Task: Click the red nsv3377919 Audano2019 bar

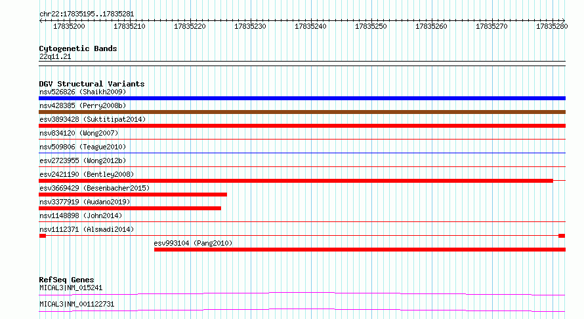Action: click(x=130, y=208)
